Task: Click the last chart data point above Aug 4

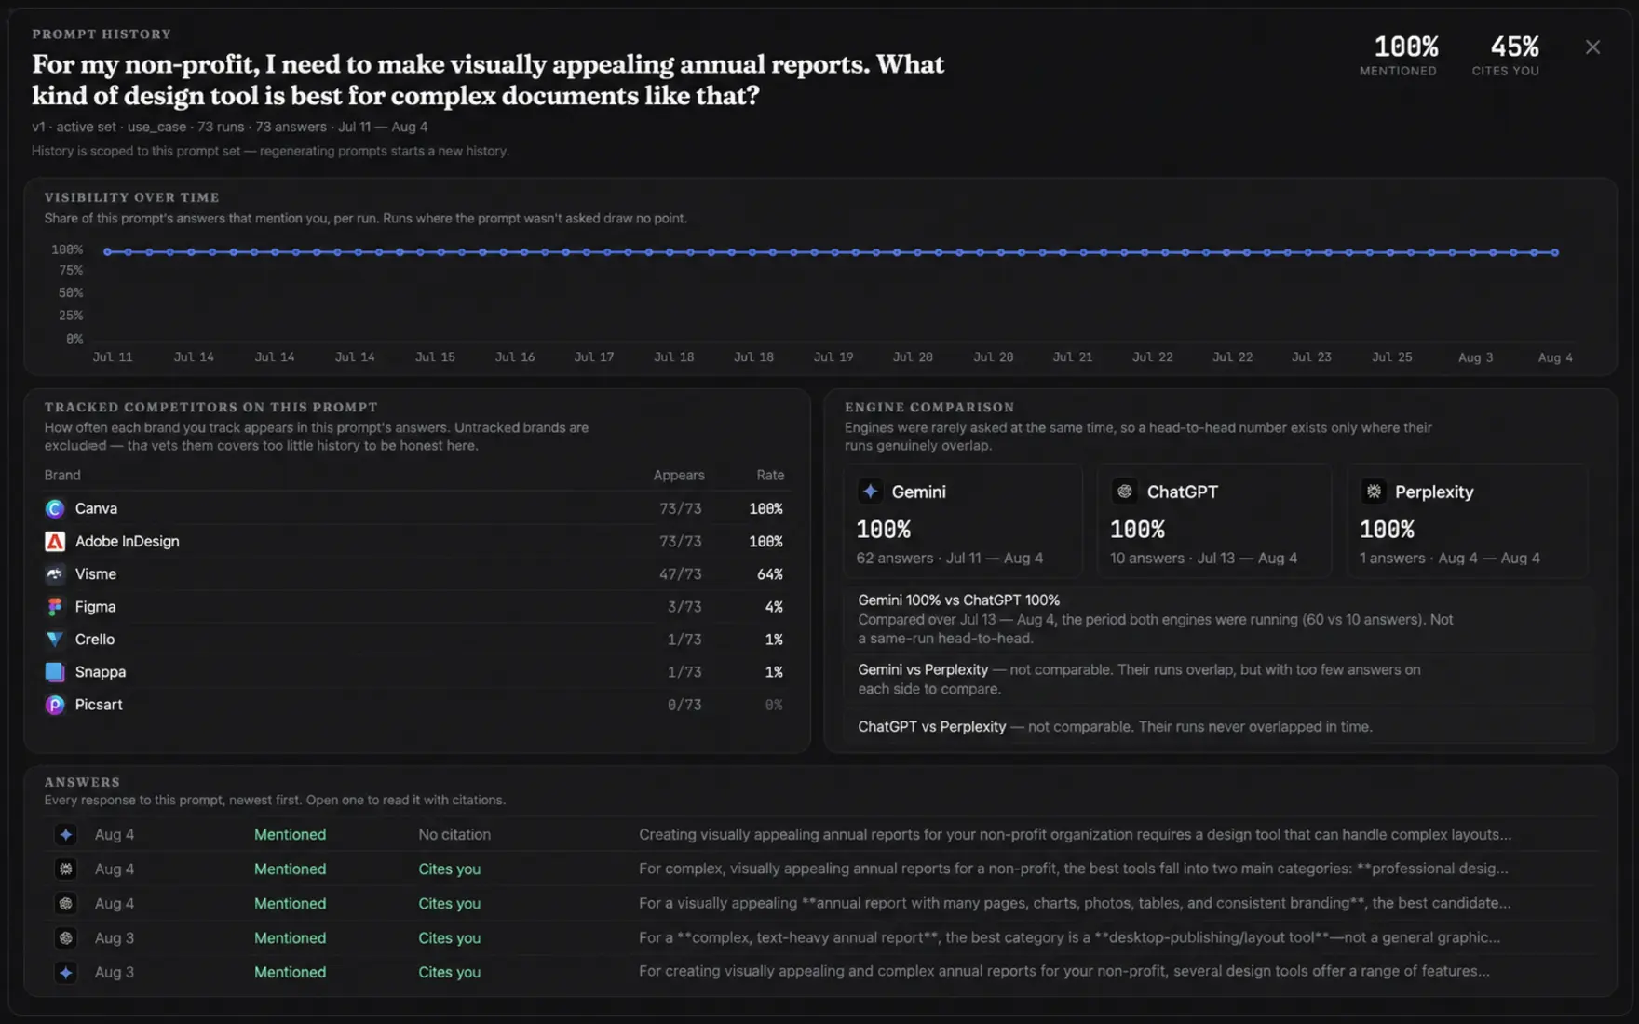Action: 1555,252
